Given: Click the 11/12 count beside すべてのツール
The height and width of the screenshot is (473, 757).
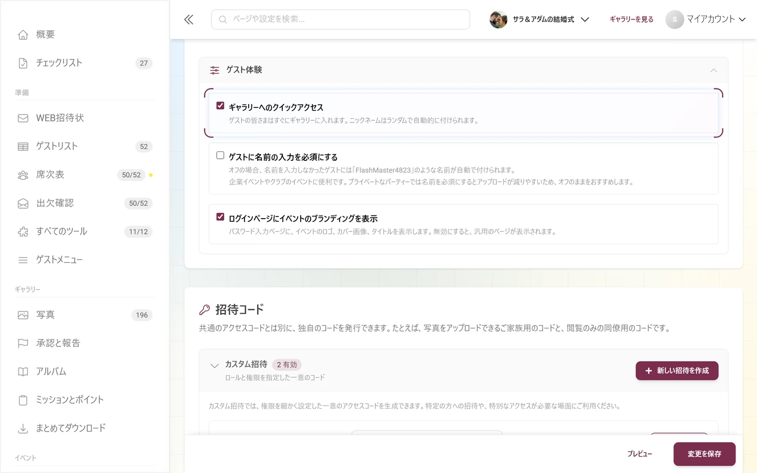Looking at the screenshot, I should 138,232.
